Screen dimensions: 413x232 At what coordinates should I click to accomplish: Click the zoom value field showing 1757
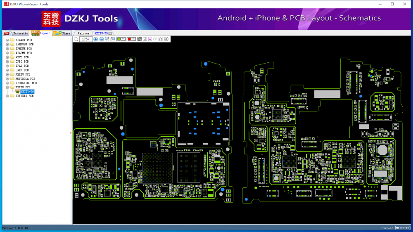(86, 39)
